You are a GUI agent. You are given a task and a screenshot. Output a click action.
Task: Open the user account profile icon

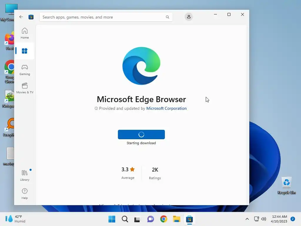[189, 17]
